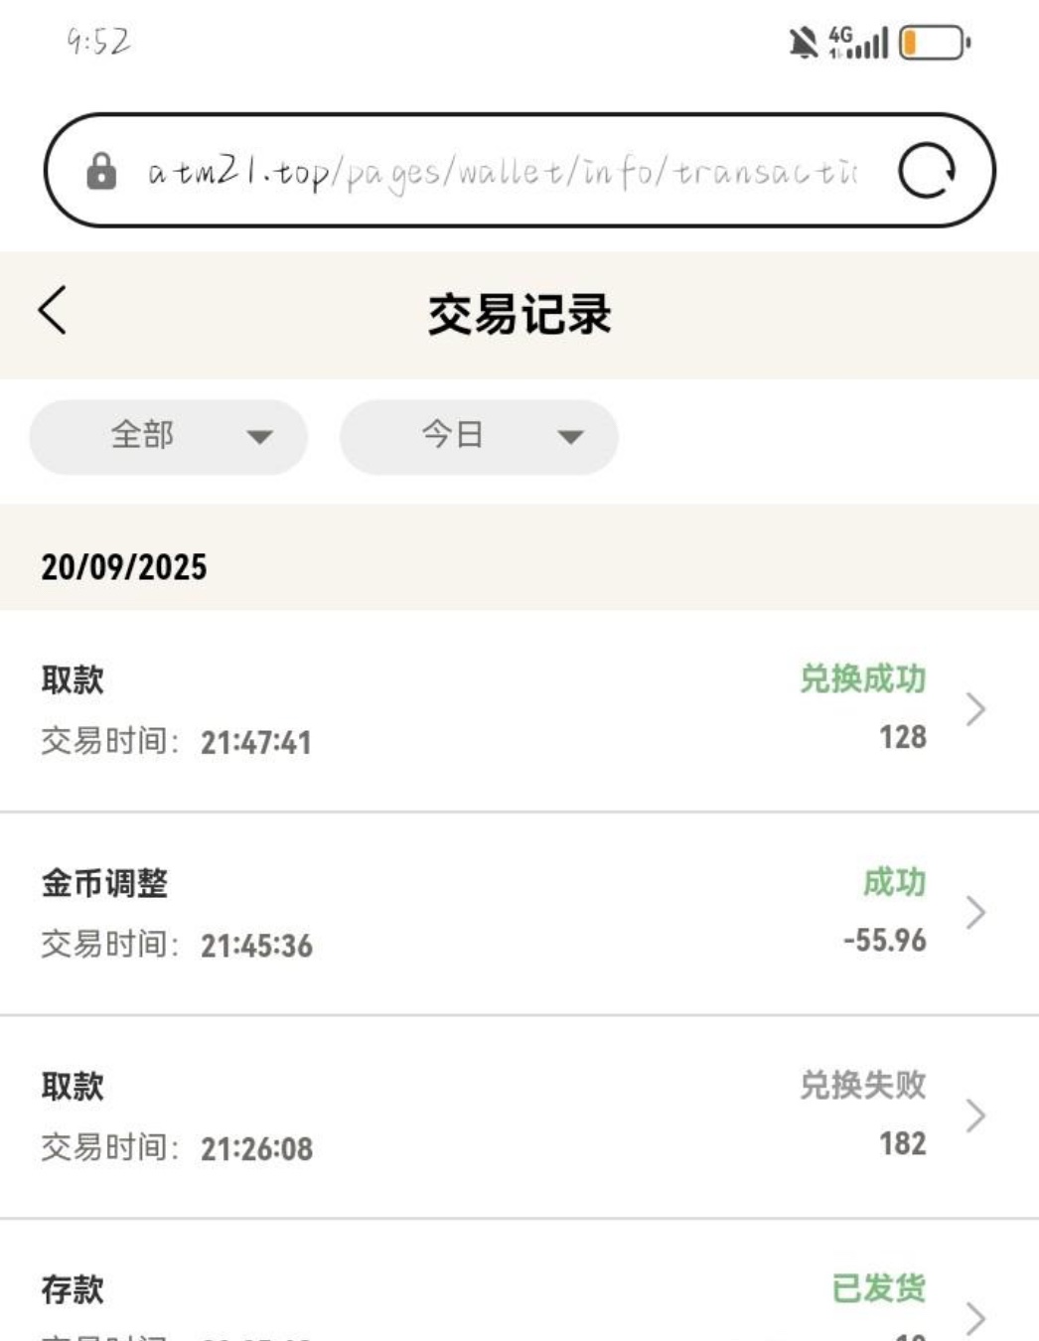1039x1341 pixels.
Task: Tap the 交易记录 page title
Action: [x=519, y=315]
